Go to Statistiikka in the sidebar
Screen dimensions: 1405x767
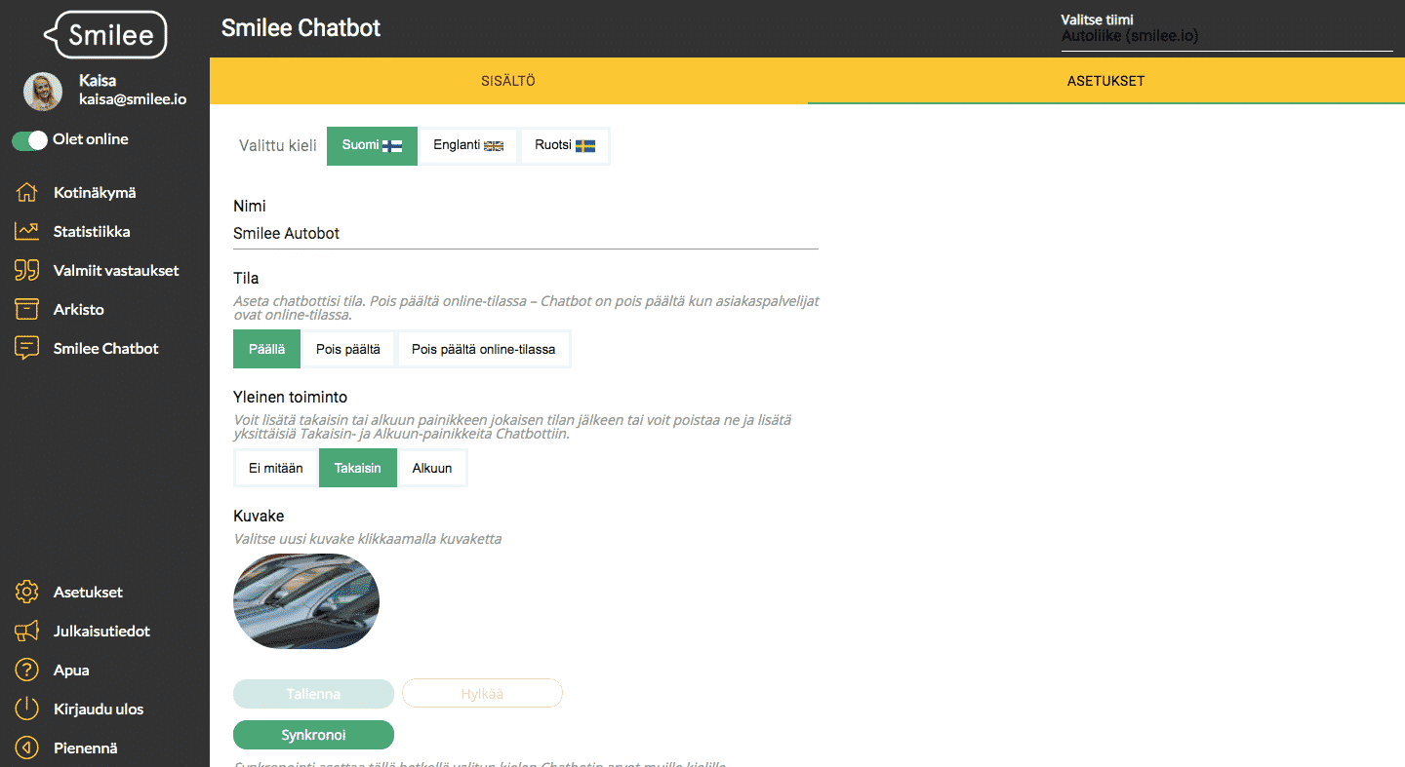click(92, 232)
